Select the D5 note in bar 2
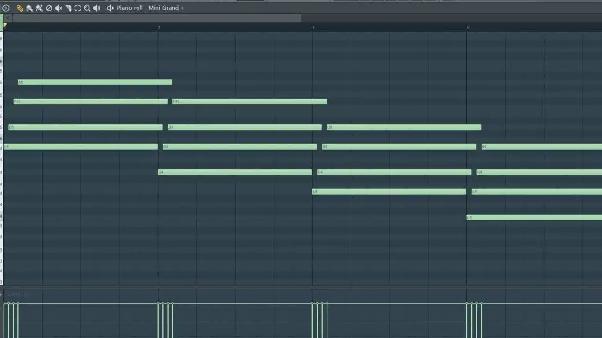 (245, 127)
